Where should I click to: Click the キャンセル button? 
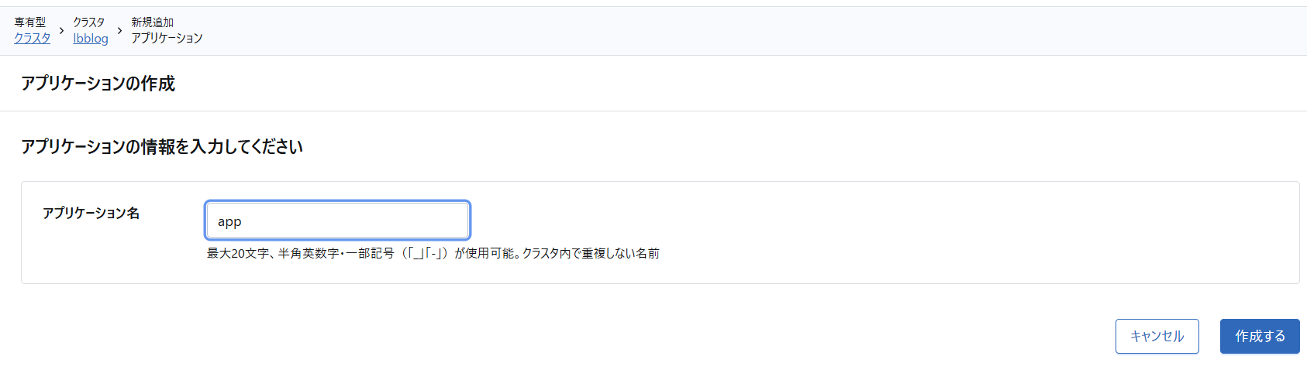[x=1157, y=336]
